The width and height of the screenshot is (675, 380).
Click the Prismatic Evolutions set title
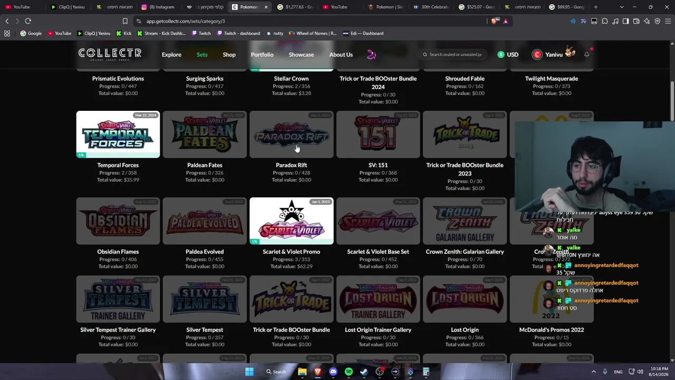118,79
